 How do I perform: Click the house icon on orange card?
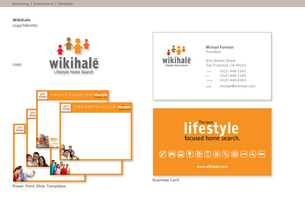point(199,154)
